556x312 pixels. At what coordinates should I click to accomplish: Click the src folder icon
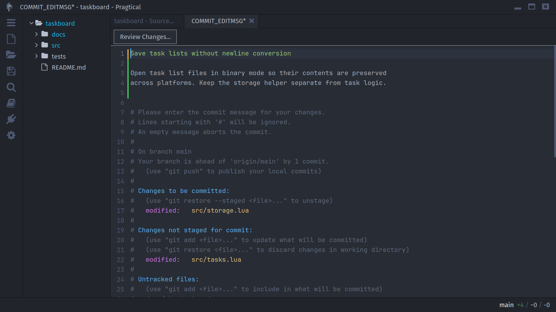(45, 45)
